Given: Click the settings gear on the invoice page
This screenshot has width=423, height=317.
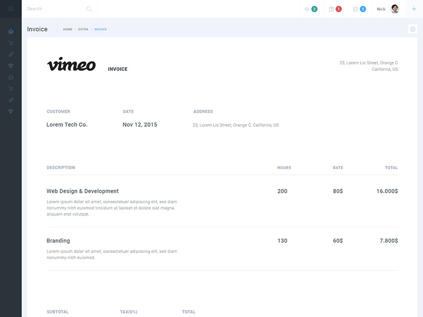Looking at the screenshot, I should pos(412,30).
